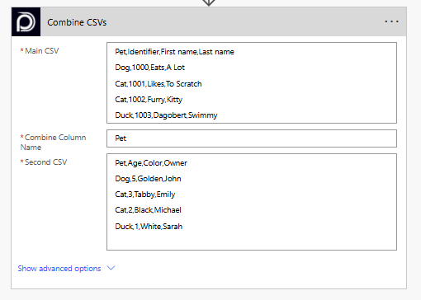Click the Combine Column Name field containing Pet

252,138
